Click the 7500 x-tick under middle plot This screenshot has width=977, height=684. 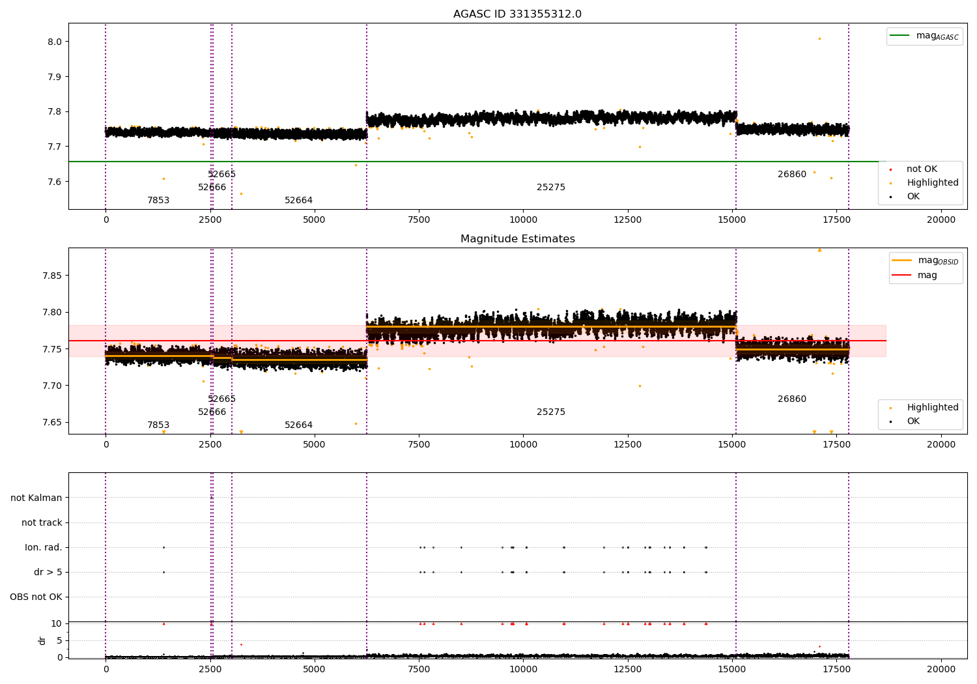tap(419, 445)
